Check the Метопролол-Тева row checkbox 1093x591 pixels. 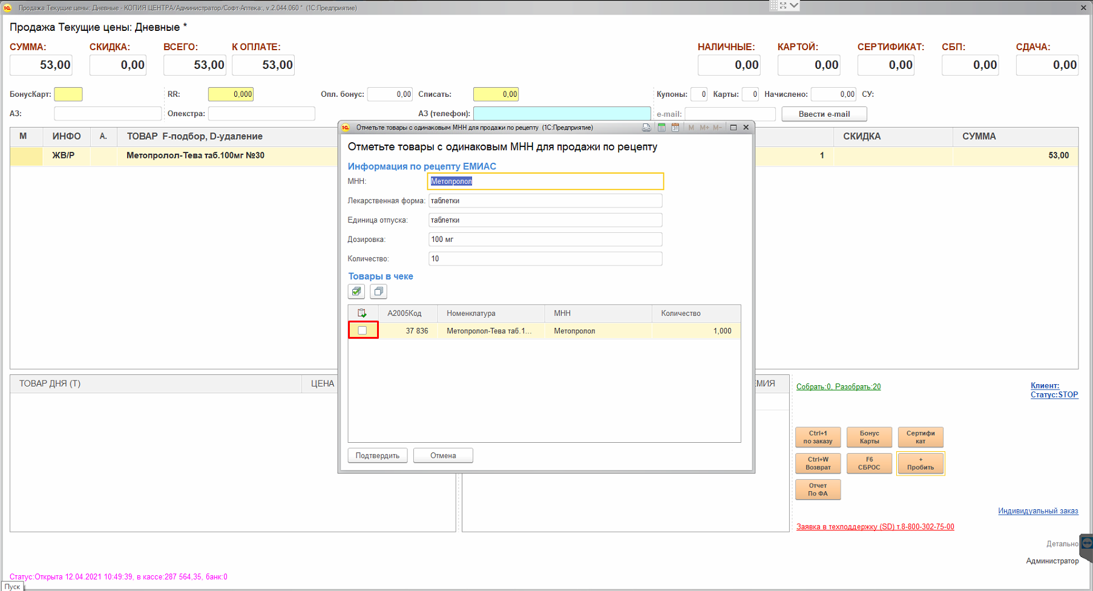[363, 330]
